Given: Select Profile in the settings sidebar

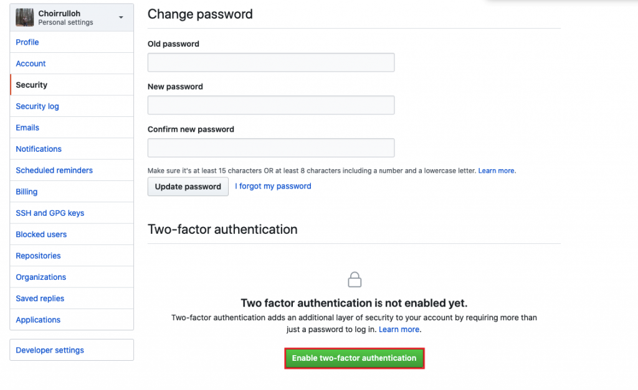Looking at the screenshot, I should coord(27,42).
